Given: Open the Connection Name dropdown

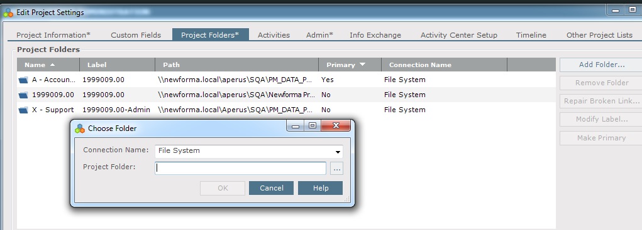Looking at the screenshot, I should [249, 151].
